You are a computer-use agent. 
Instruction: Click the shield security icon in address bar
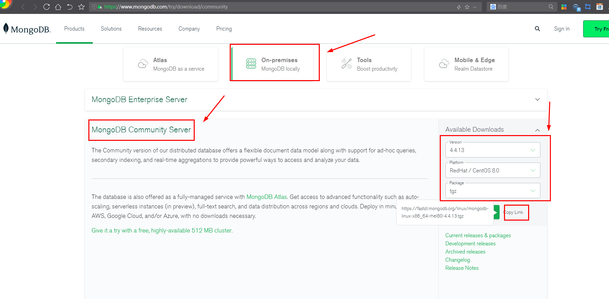94,7
